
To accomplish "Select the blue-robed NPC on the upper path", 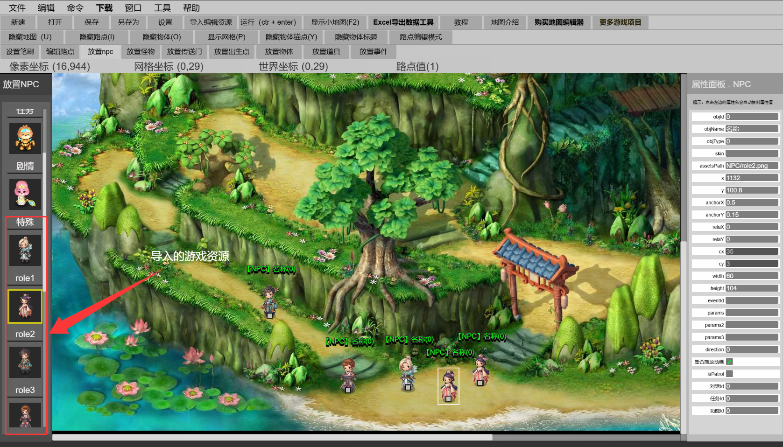I will click(x=269, y=302).
